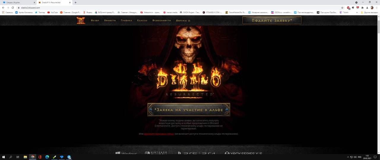Follow the оформите предзаказ сейчас link

pos(159,134)
